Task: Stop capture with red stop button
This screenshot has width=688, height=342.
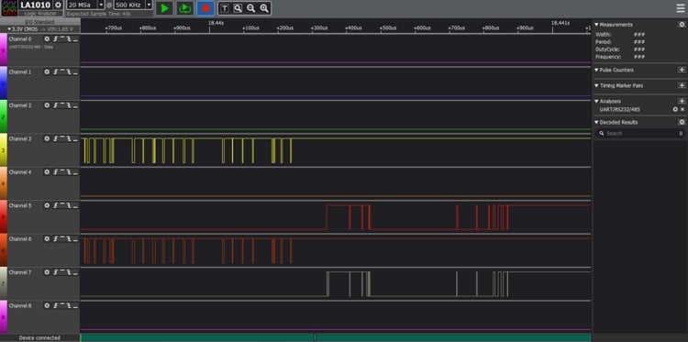Action: pos(205,8)
